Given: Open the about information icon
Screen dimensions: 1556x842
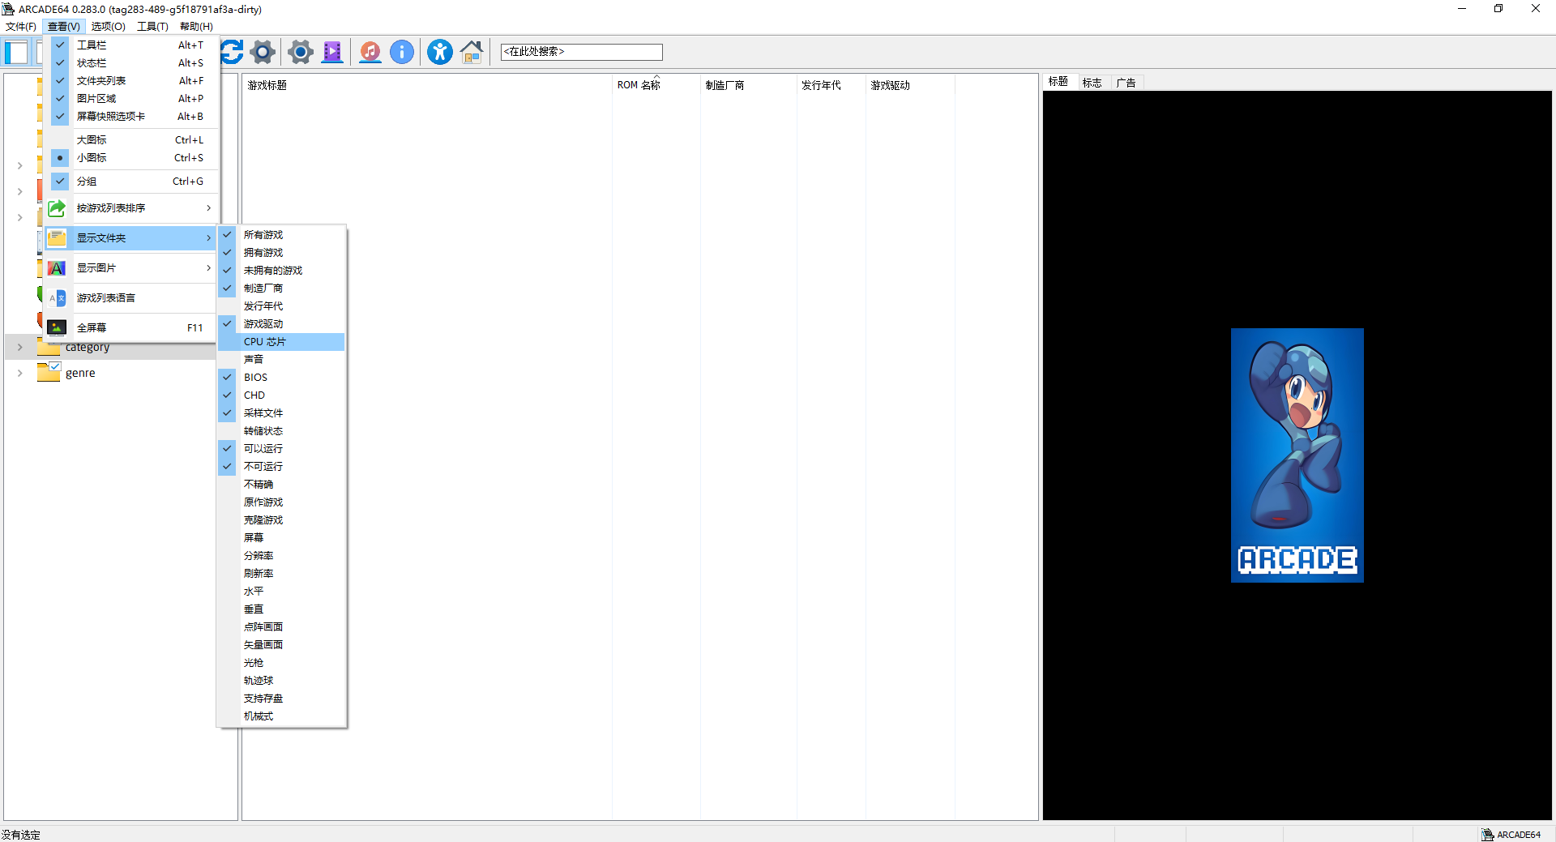Looking at the screenshot, I should point(403,52).
